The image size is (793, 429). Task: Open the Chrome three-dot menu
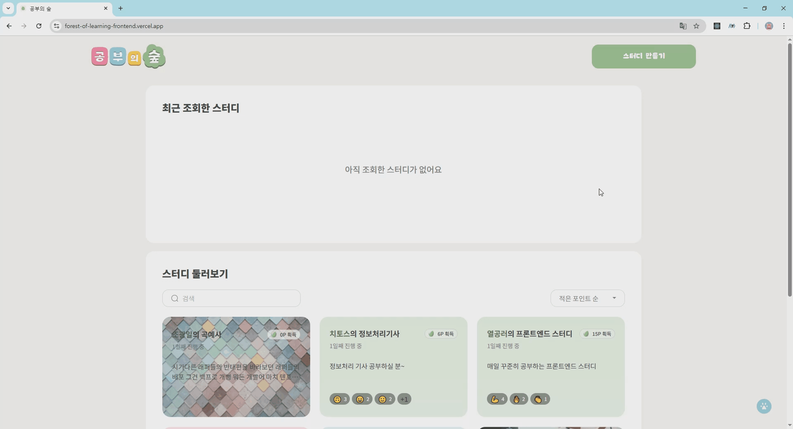pos(784,26)
